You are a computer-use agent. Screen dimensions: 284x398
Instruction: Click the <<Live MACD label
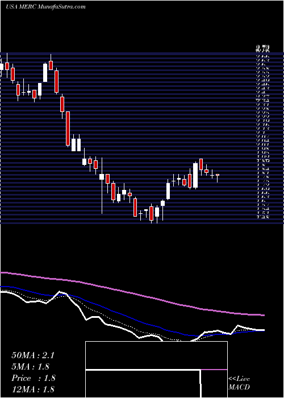239,383
